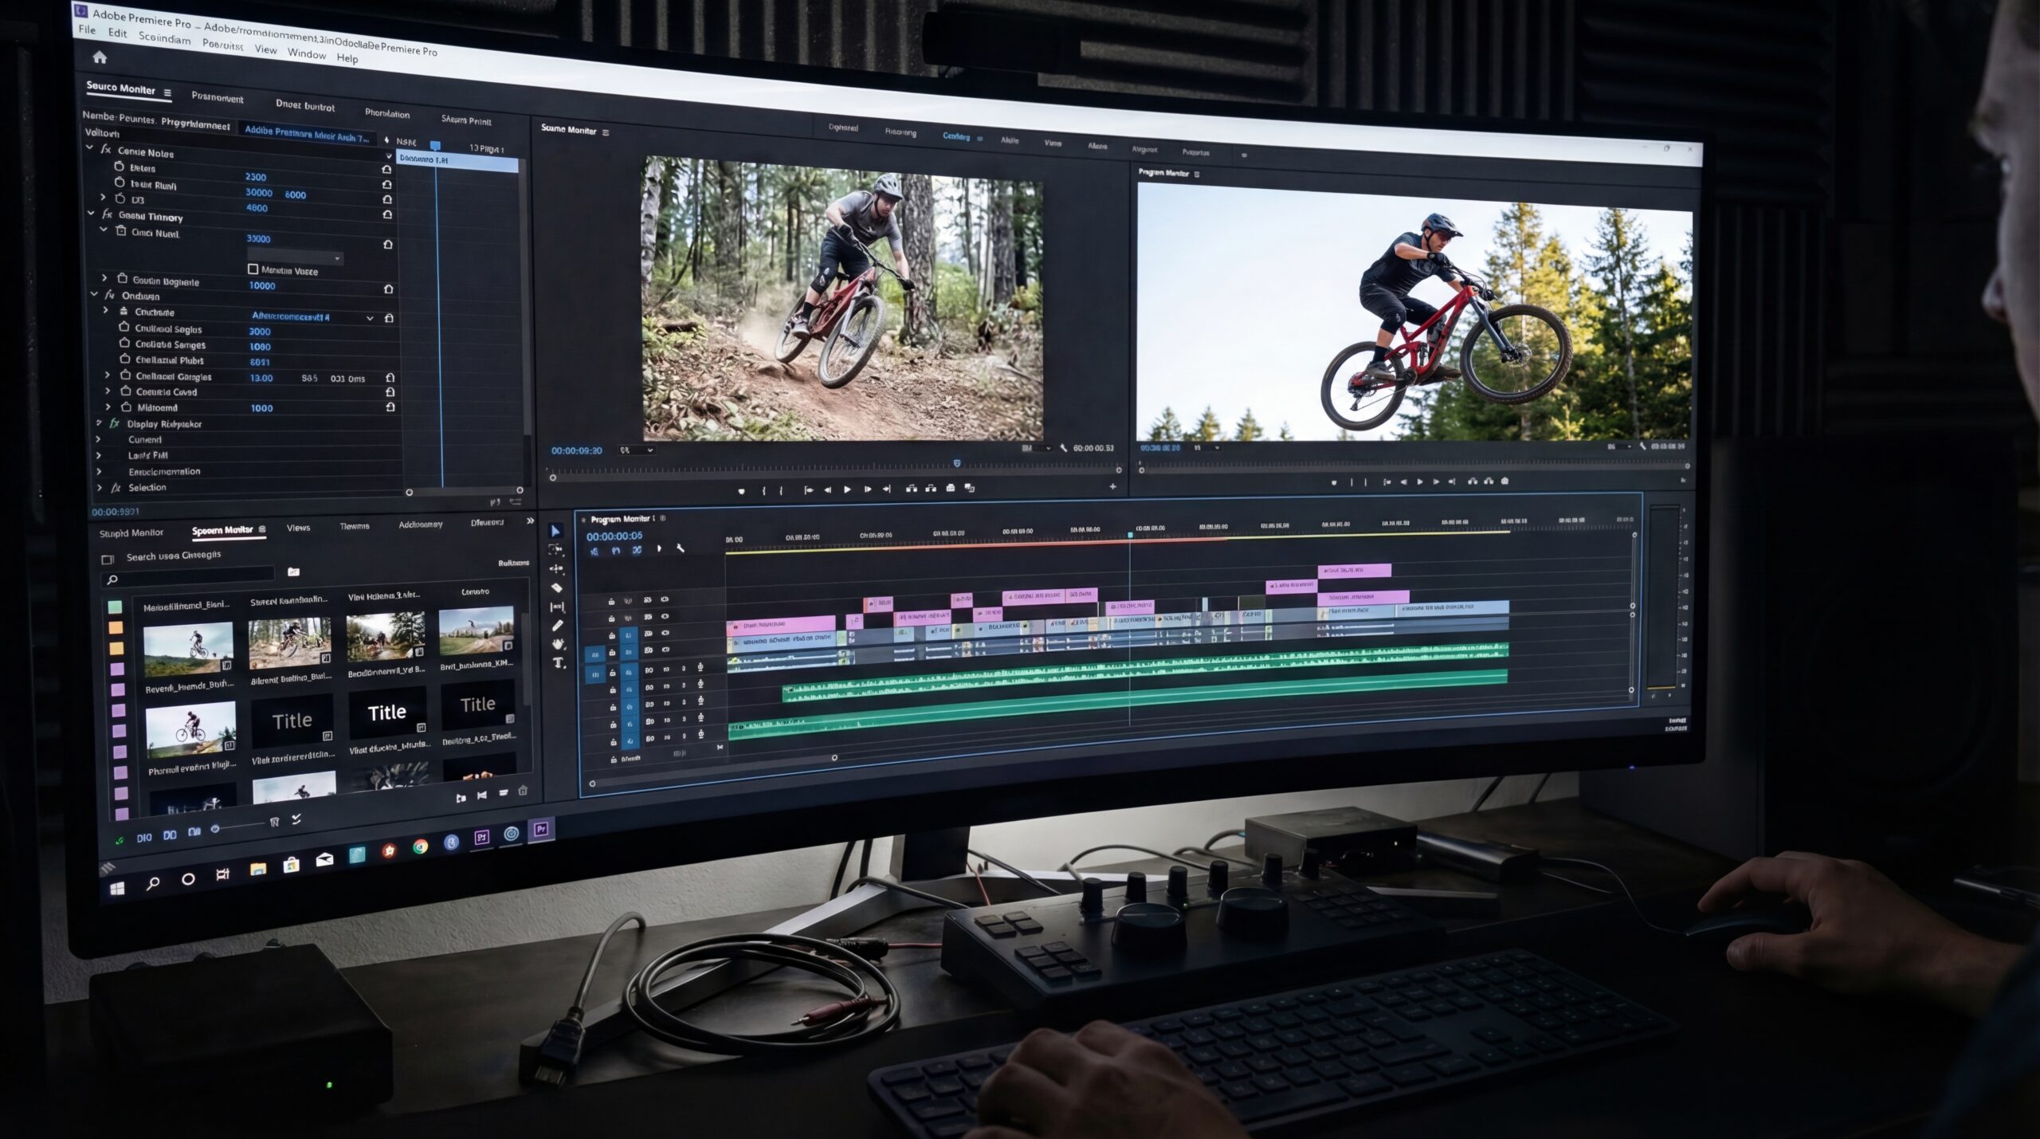Click the blue value 10000

(262, 285)
